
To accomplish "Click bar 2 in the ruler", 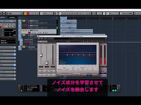I will [x=113, y=18].
